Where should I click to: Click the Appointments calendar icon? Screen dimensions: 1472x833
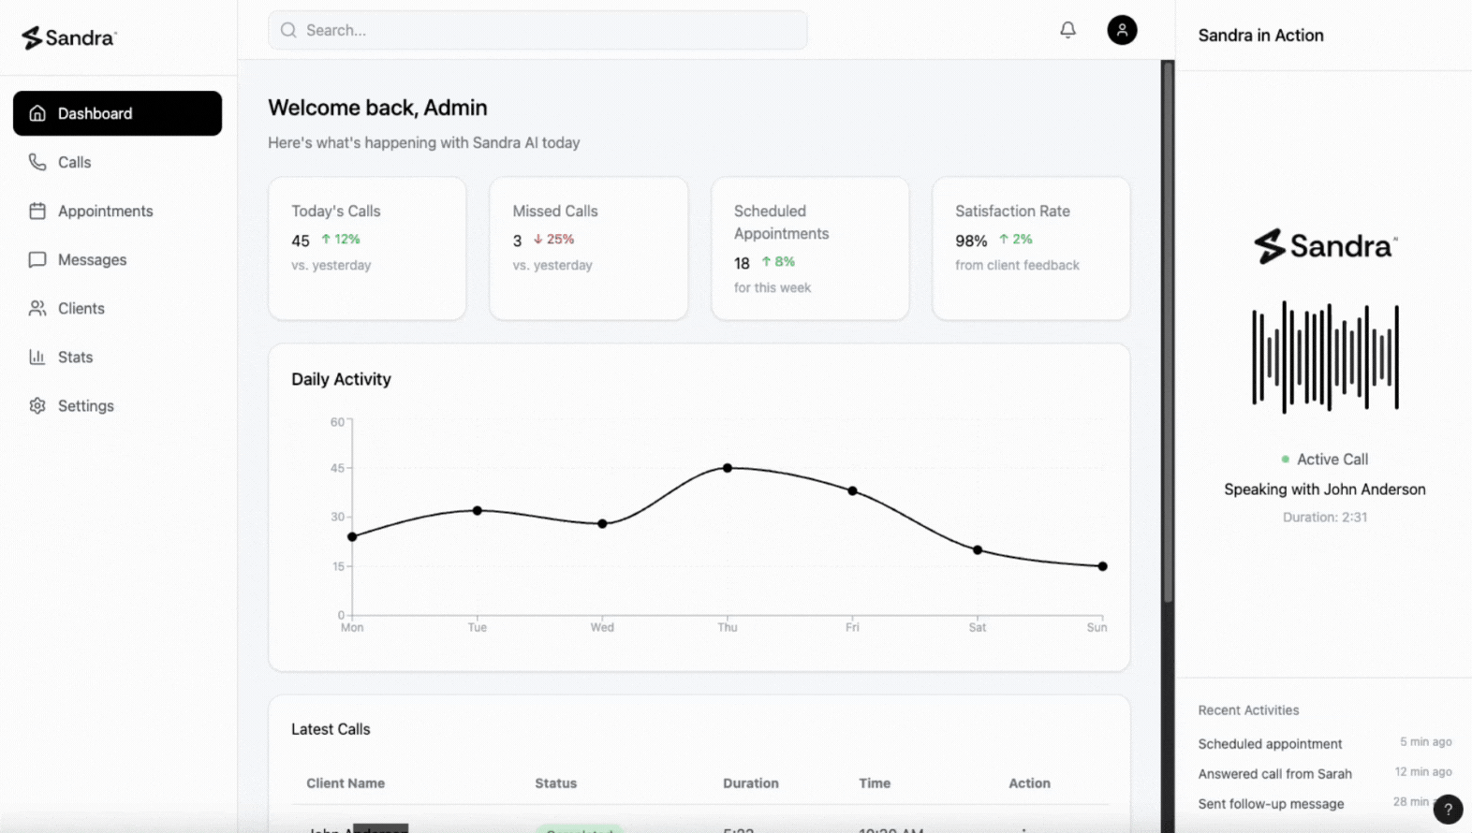click(37, 211)
